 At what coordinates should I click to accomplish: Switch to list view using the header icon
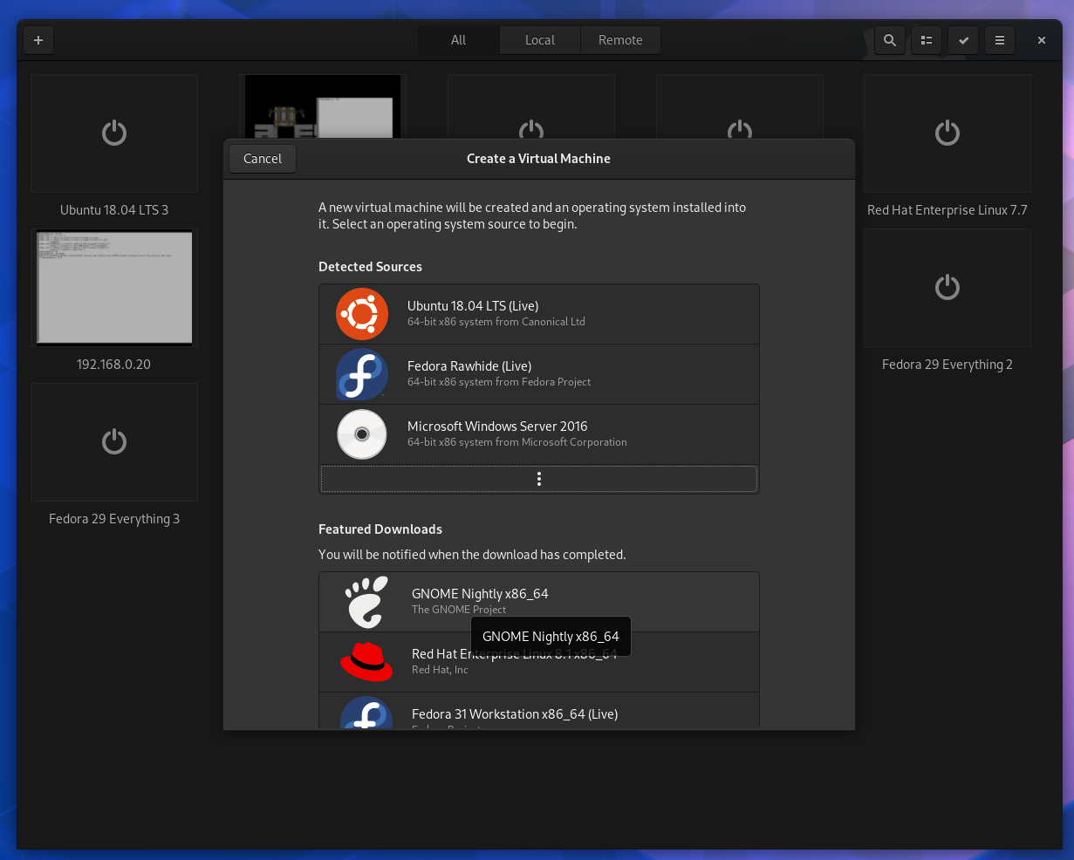(927, 40)
